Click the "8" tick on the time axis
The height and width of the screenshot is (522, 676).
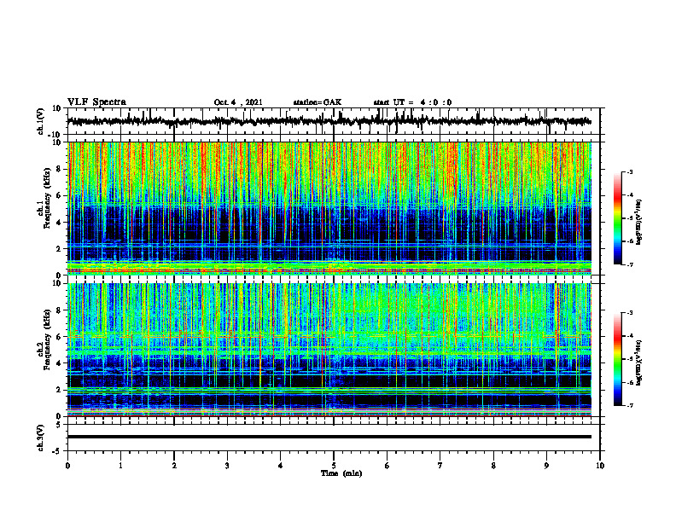(493, 466)
